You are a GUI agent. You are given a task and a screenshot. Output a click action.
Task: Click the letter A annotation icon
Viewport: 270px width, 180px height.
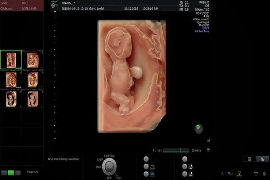222,174
